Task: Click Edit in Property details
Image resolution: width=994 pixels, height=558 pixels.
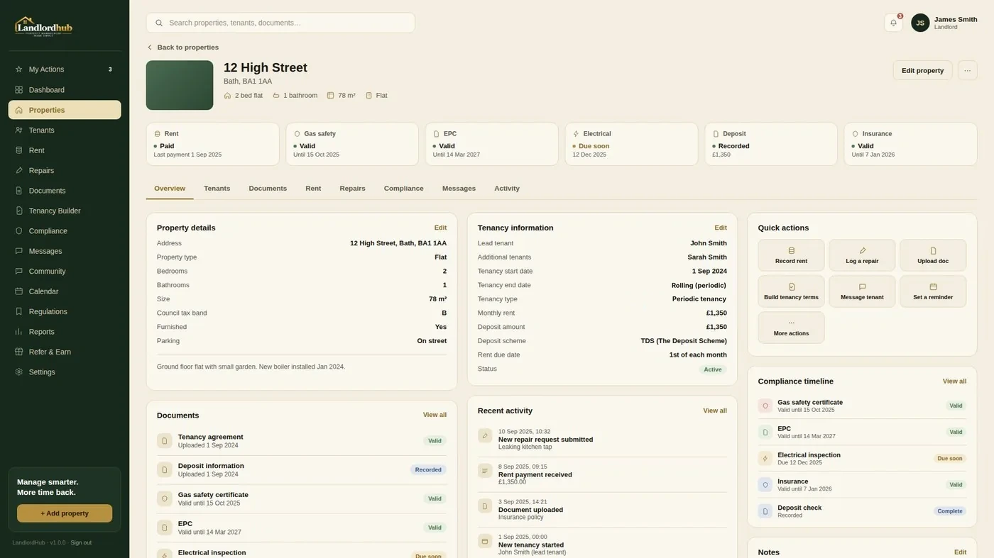Action: (x=440, y=228)
